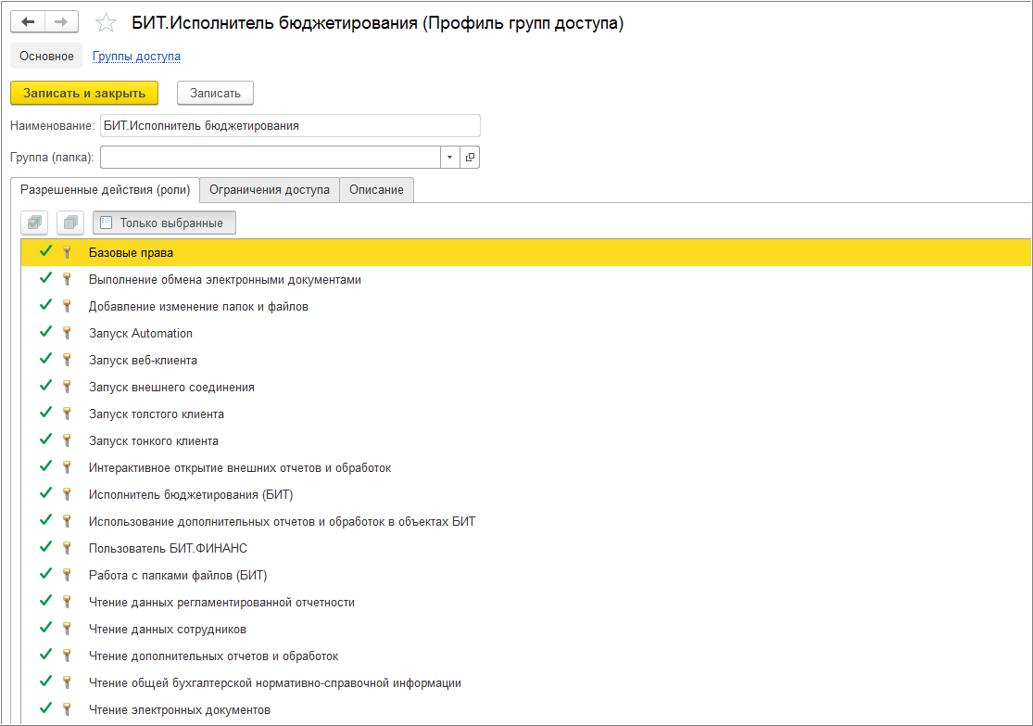Uncheck the Пользователь БИТ.ФИНАНС role
The image size is (1033, 726).
point(45,548)
